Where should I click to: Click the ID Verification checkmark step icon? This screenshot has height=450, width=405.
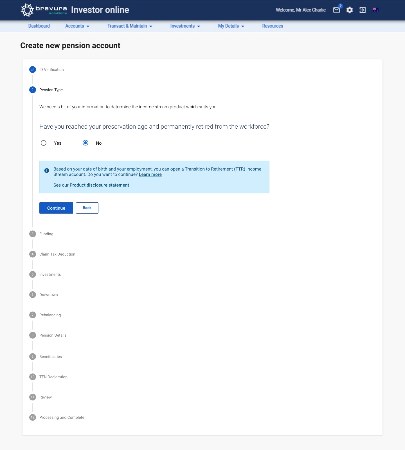[x=33, y=70]
